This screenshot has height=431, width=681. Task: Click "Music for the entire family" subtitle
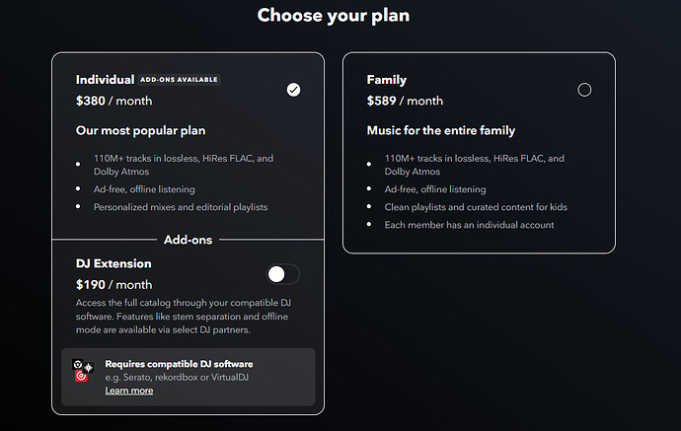[x=441, y=130]
